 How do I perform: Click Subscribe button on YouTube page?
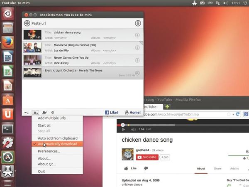pyautogui.click(x=147, y=157)
